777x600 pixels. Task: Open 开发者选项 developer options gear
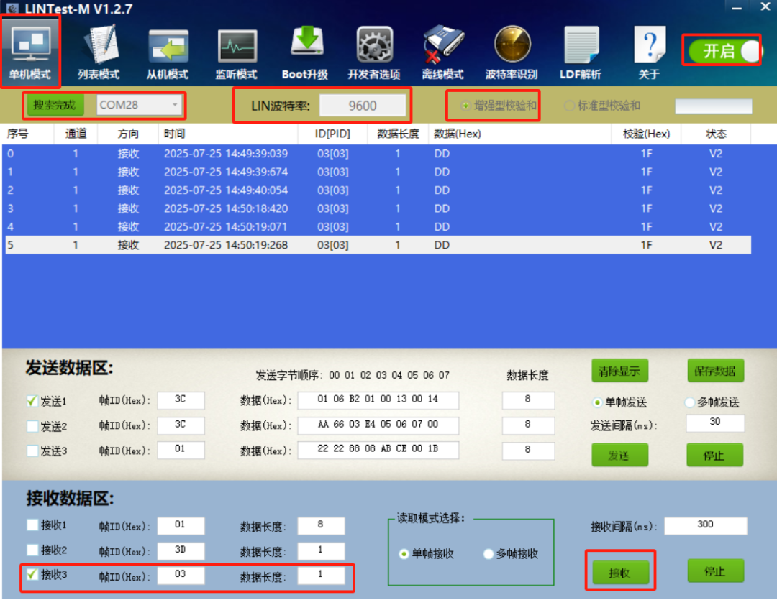(374, 52)
